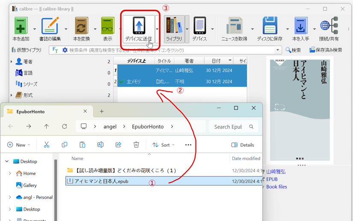Open Get books dropdown arrow
This screenshot has width=353, height=221.
click(x=314, y=29)
